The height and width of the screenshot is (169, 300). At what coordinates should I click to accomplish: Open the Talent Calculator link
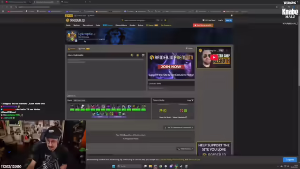pyautogui.click(x=180, y=117)
